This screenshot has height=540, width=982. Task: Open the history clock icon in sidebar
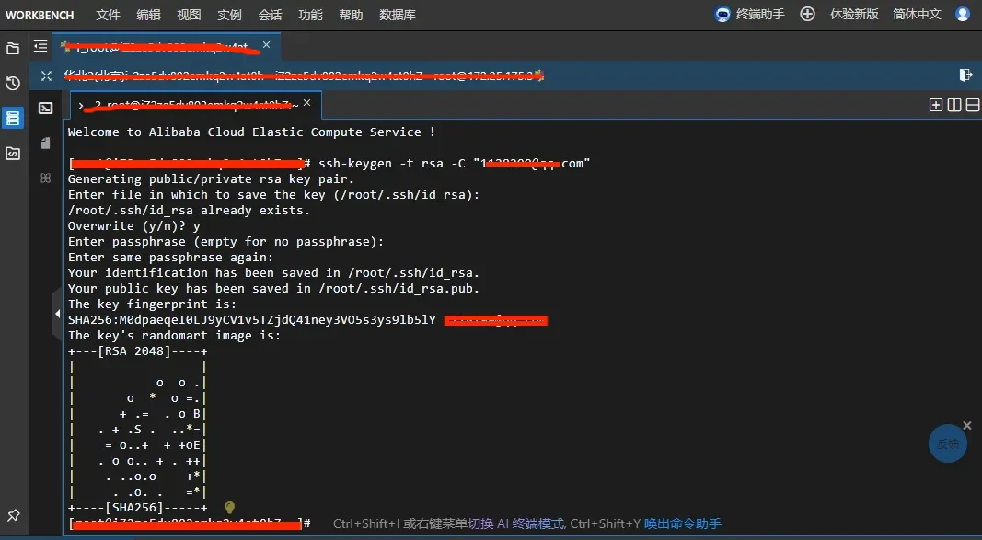(x=13, y=84)
